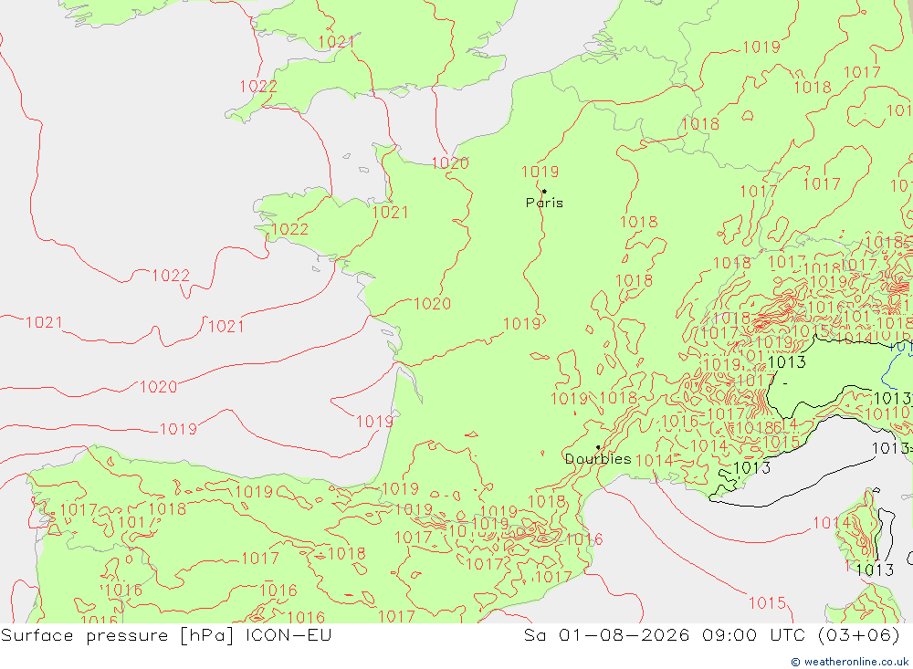The image size is (913, 669).
Task: Click the Paris city label
Action: tap(544, 203)
